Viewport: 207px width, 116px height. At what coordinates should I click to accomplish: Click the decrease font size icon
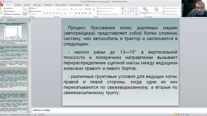coord(68,9)
